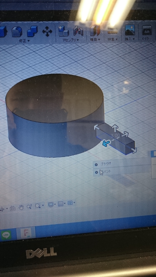This screenshot has width=156, height=277.
Task: Click the Combine bodies tool icon
Action: pos(32,31)
